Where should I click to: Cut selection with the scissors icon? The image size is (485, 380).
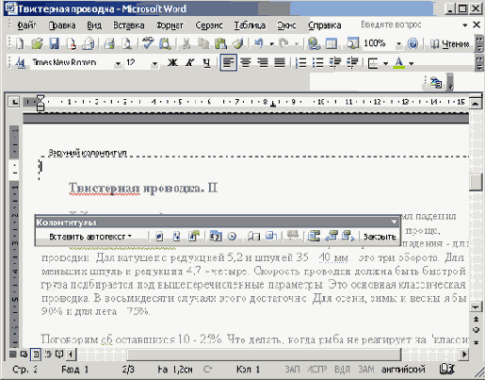click(x=186, y=43)
